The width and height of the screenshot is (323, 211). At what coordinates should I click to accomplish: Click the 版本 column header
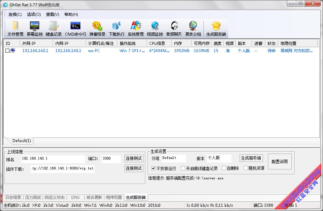[244, 43]
